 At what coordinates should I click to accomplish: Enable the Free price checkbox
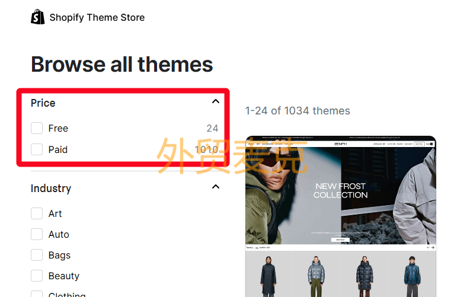pyautogui.click(x=37, y=128)
